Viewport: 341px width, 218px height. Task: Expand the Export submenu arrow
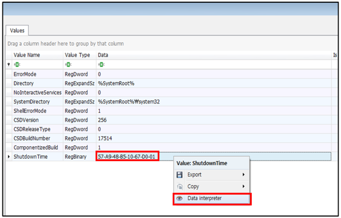coord(243,175)
